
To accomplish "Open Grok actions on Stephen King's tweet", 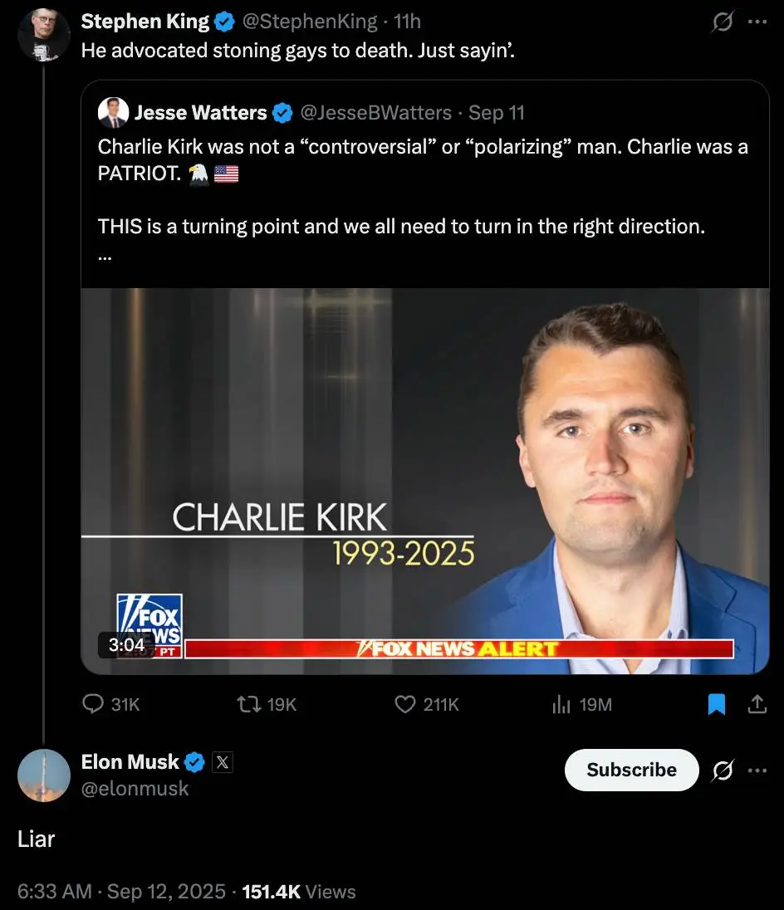I will [721, 21].
